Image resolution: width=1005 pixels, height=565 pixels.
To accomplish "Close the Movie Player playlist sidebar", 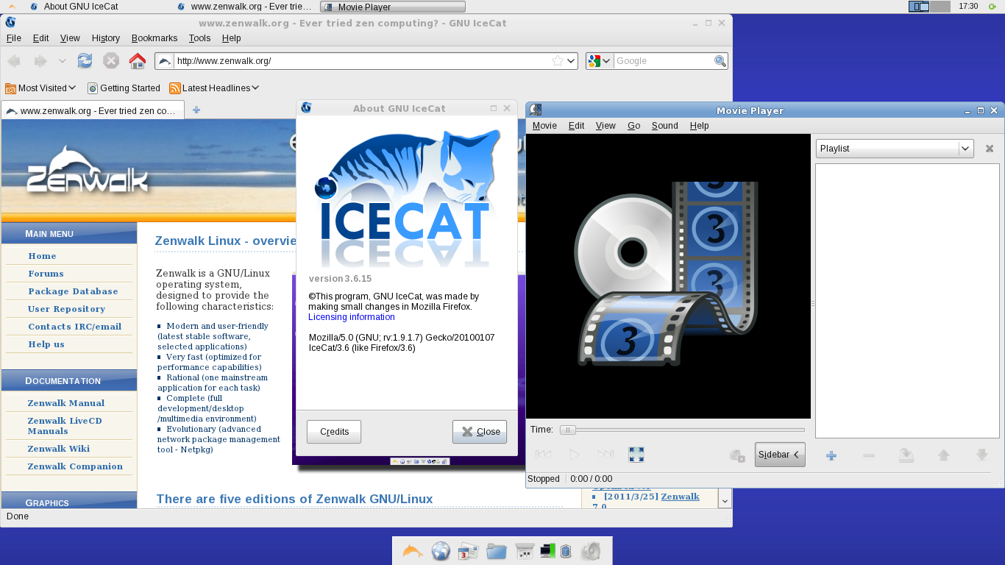I will click(x=990, y=149).
